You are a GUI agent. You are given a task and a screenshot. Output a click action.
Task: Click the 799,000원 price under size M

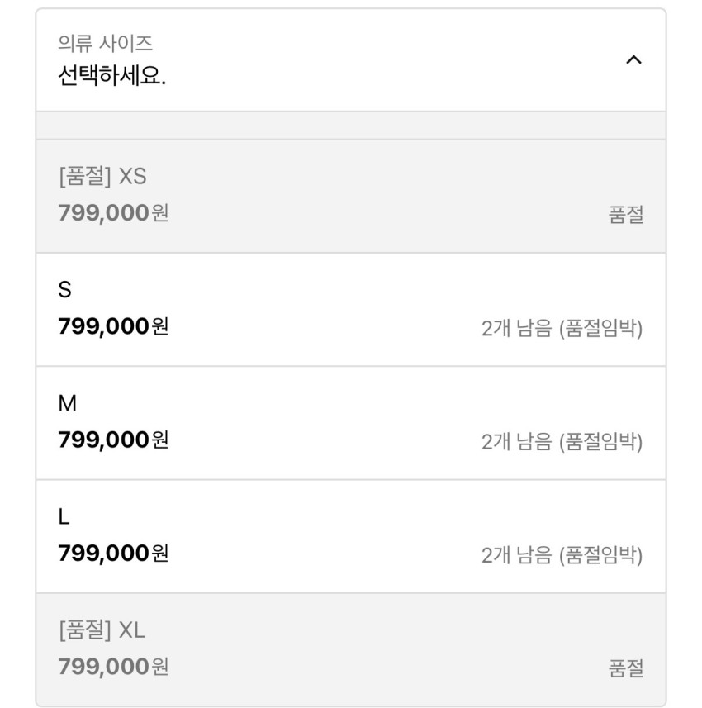pyautogui.click(x=113, y=440)
